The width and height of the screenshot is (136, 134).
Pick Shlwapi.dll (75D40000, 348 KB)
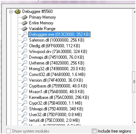(x=56, y=109)
